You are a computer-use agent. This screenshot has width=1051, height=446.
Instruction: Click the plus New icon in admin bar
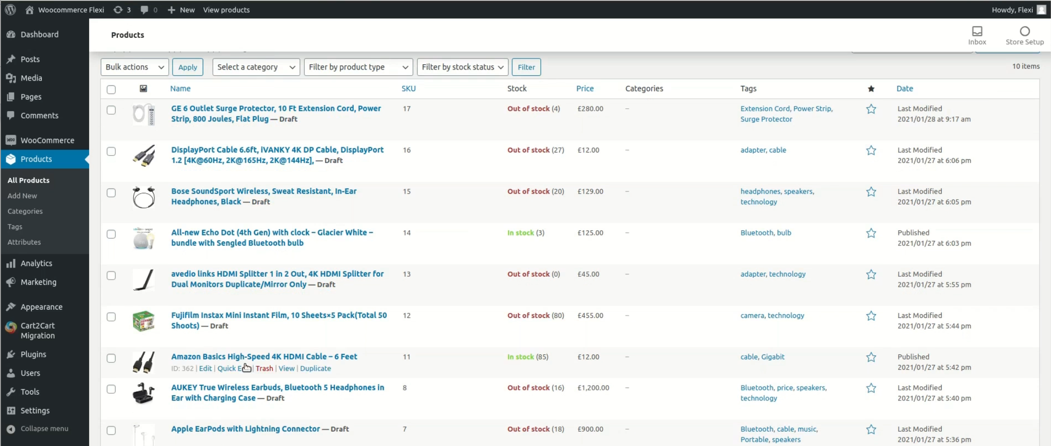pyautogui.click(x=171, y=10)
